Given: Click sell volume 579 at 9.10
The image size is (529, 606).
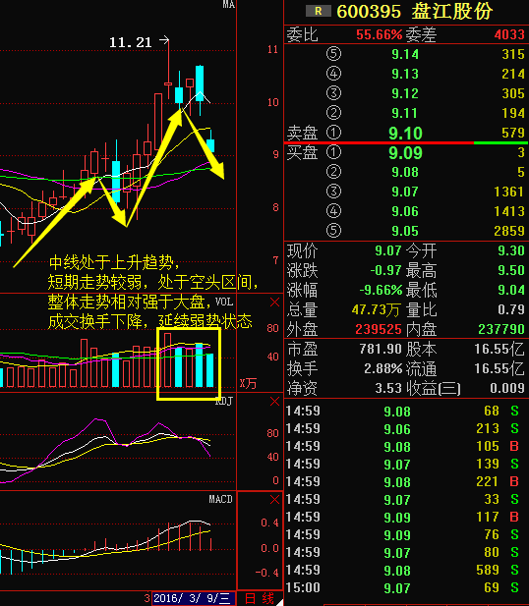Looking at the screenshot, I should tap(513, 133).
